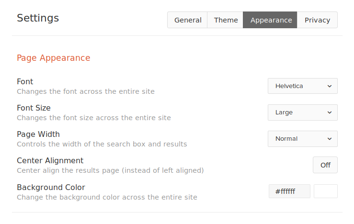354x224 pixels.
Task: Select the Appearance tab
Action: (x=271, y=20)
